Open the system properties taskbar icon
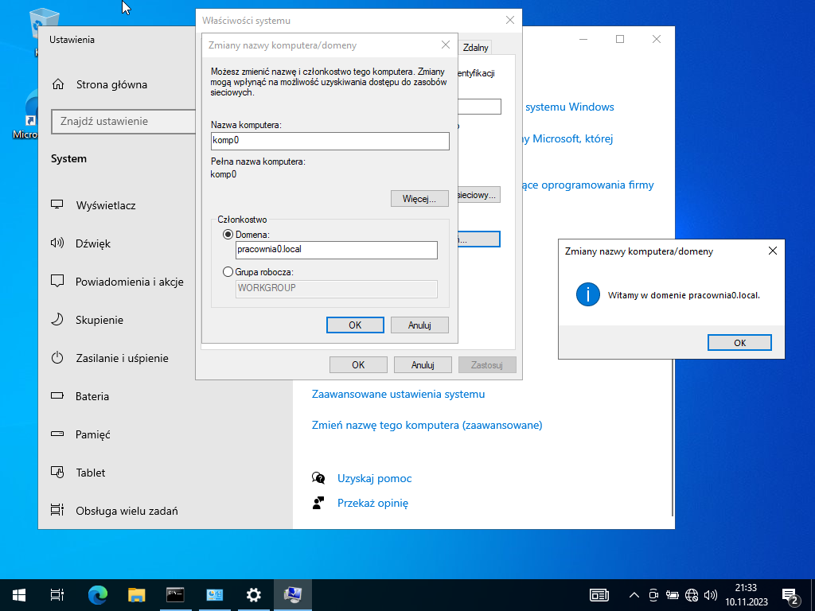Screen dimensions: 815x611 [293, 594]
